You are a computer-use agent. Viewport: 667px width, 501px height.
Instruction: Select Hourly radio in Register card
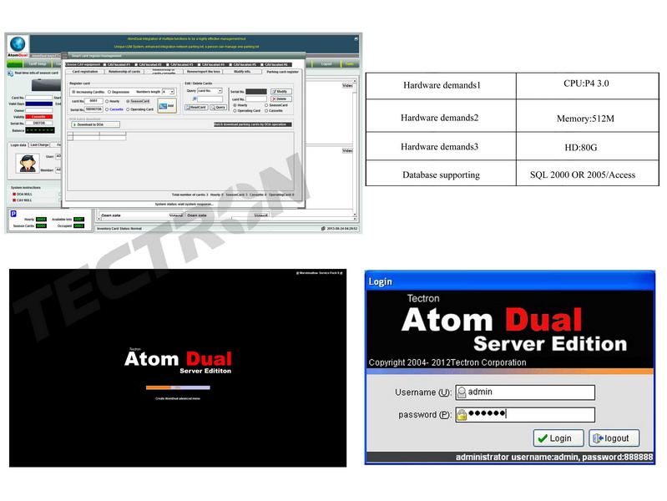point(107,101)
